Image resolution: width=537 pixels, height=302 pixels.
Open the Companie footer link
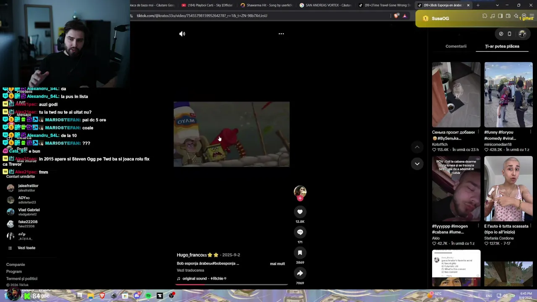(x=16, y=265)
